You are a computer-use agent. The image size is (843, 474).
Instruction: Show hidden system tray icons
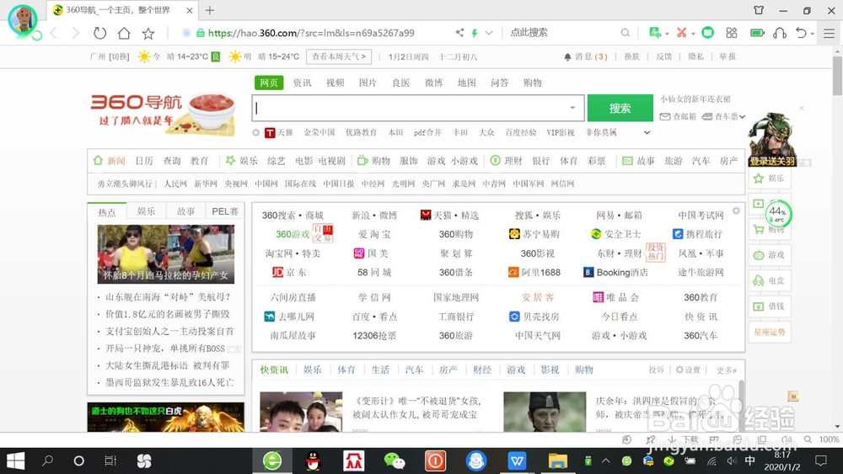pos(606,461)
